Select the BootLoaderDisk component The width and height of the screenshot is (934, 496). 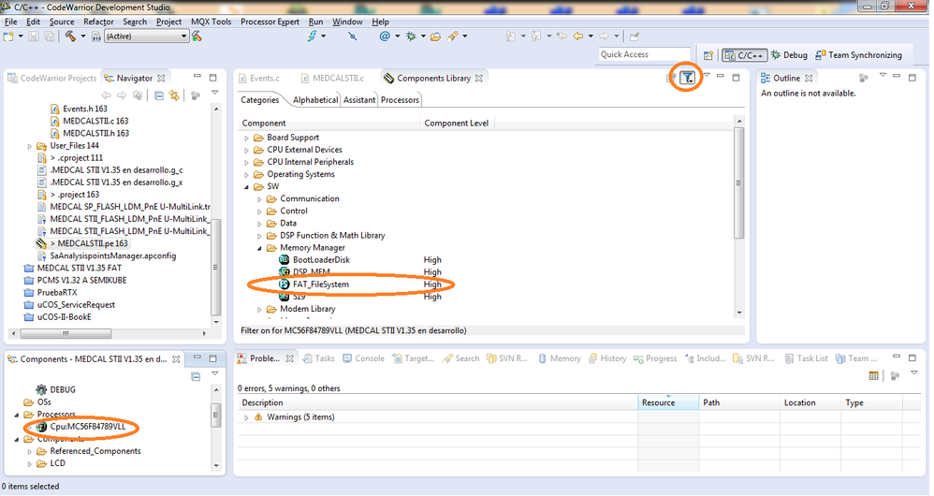321,260
